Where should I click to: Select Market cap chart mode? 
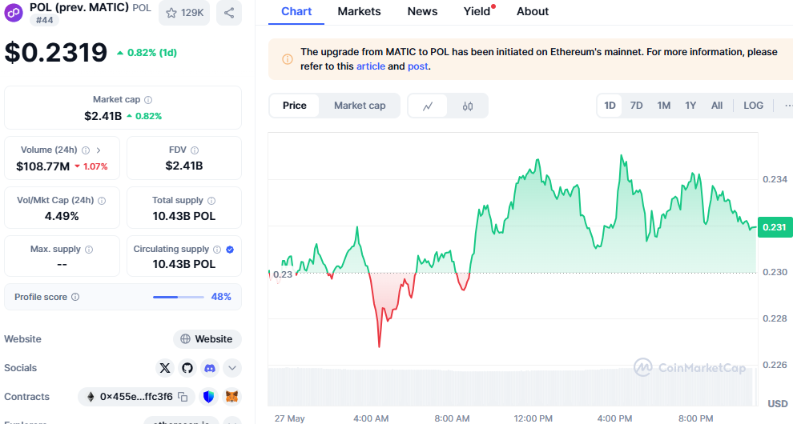pos(360,106)
